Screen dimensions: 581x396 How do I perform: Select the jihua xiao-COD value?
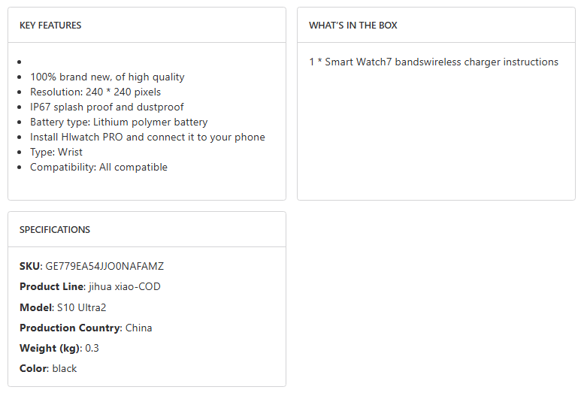point(124,287)
